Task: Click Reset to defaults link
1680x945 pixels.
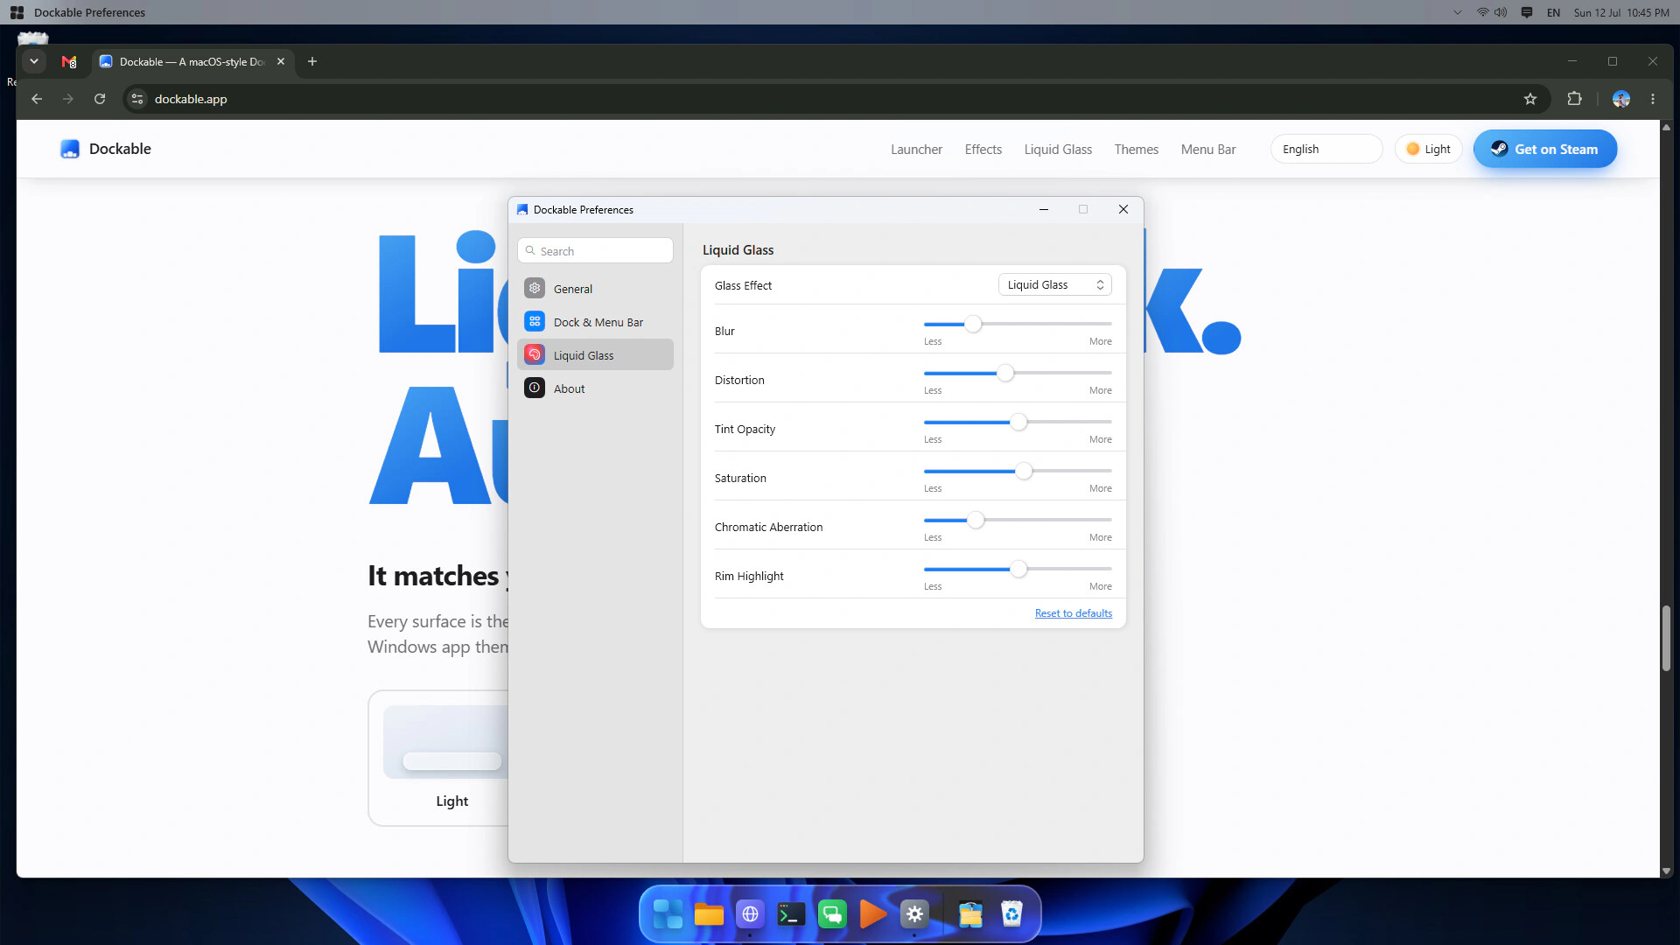Action: [x=1073, y=613]
